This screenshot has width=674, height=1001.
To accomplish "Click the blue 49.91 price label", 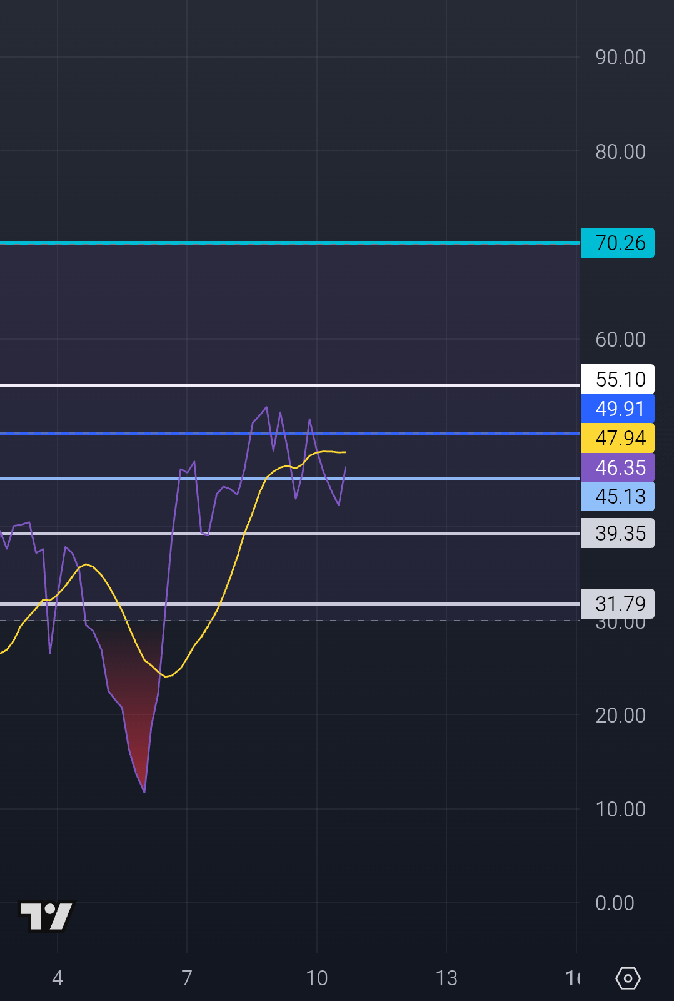I will pos(618,409).
